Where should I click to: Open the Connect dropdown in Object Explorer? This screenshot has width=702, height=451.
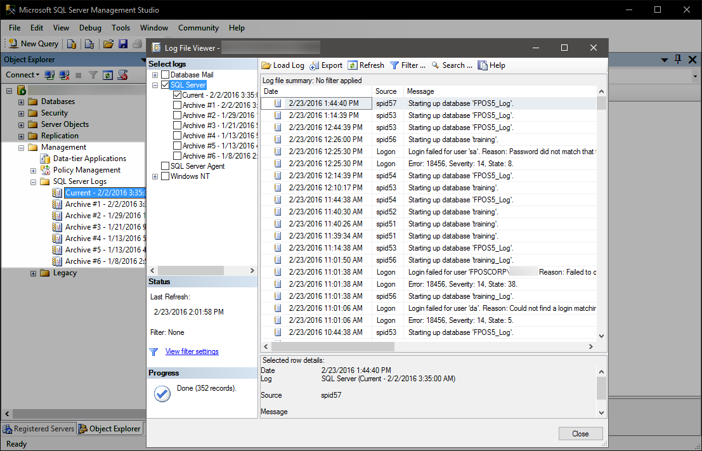(22, 75)
